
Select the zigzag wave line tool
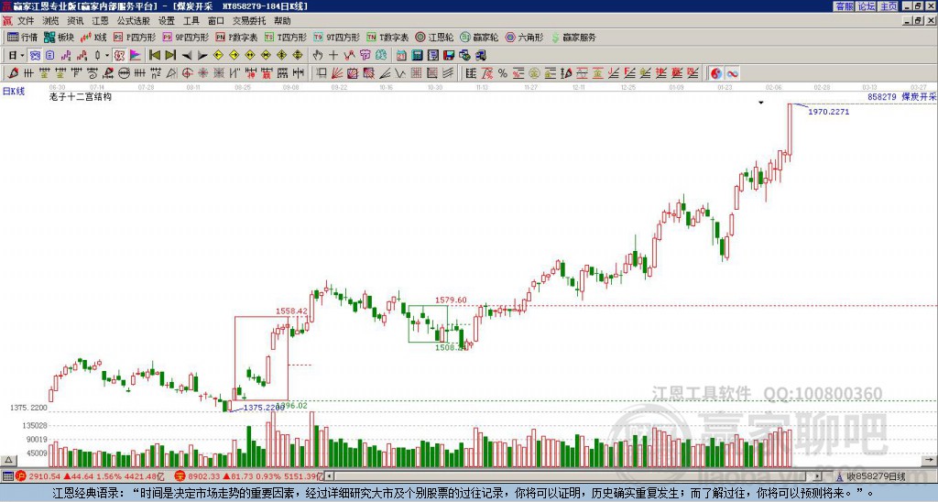point(399,73)
